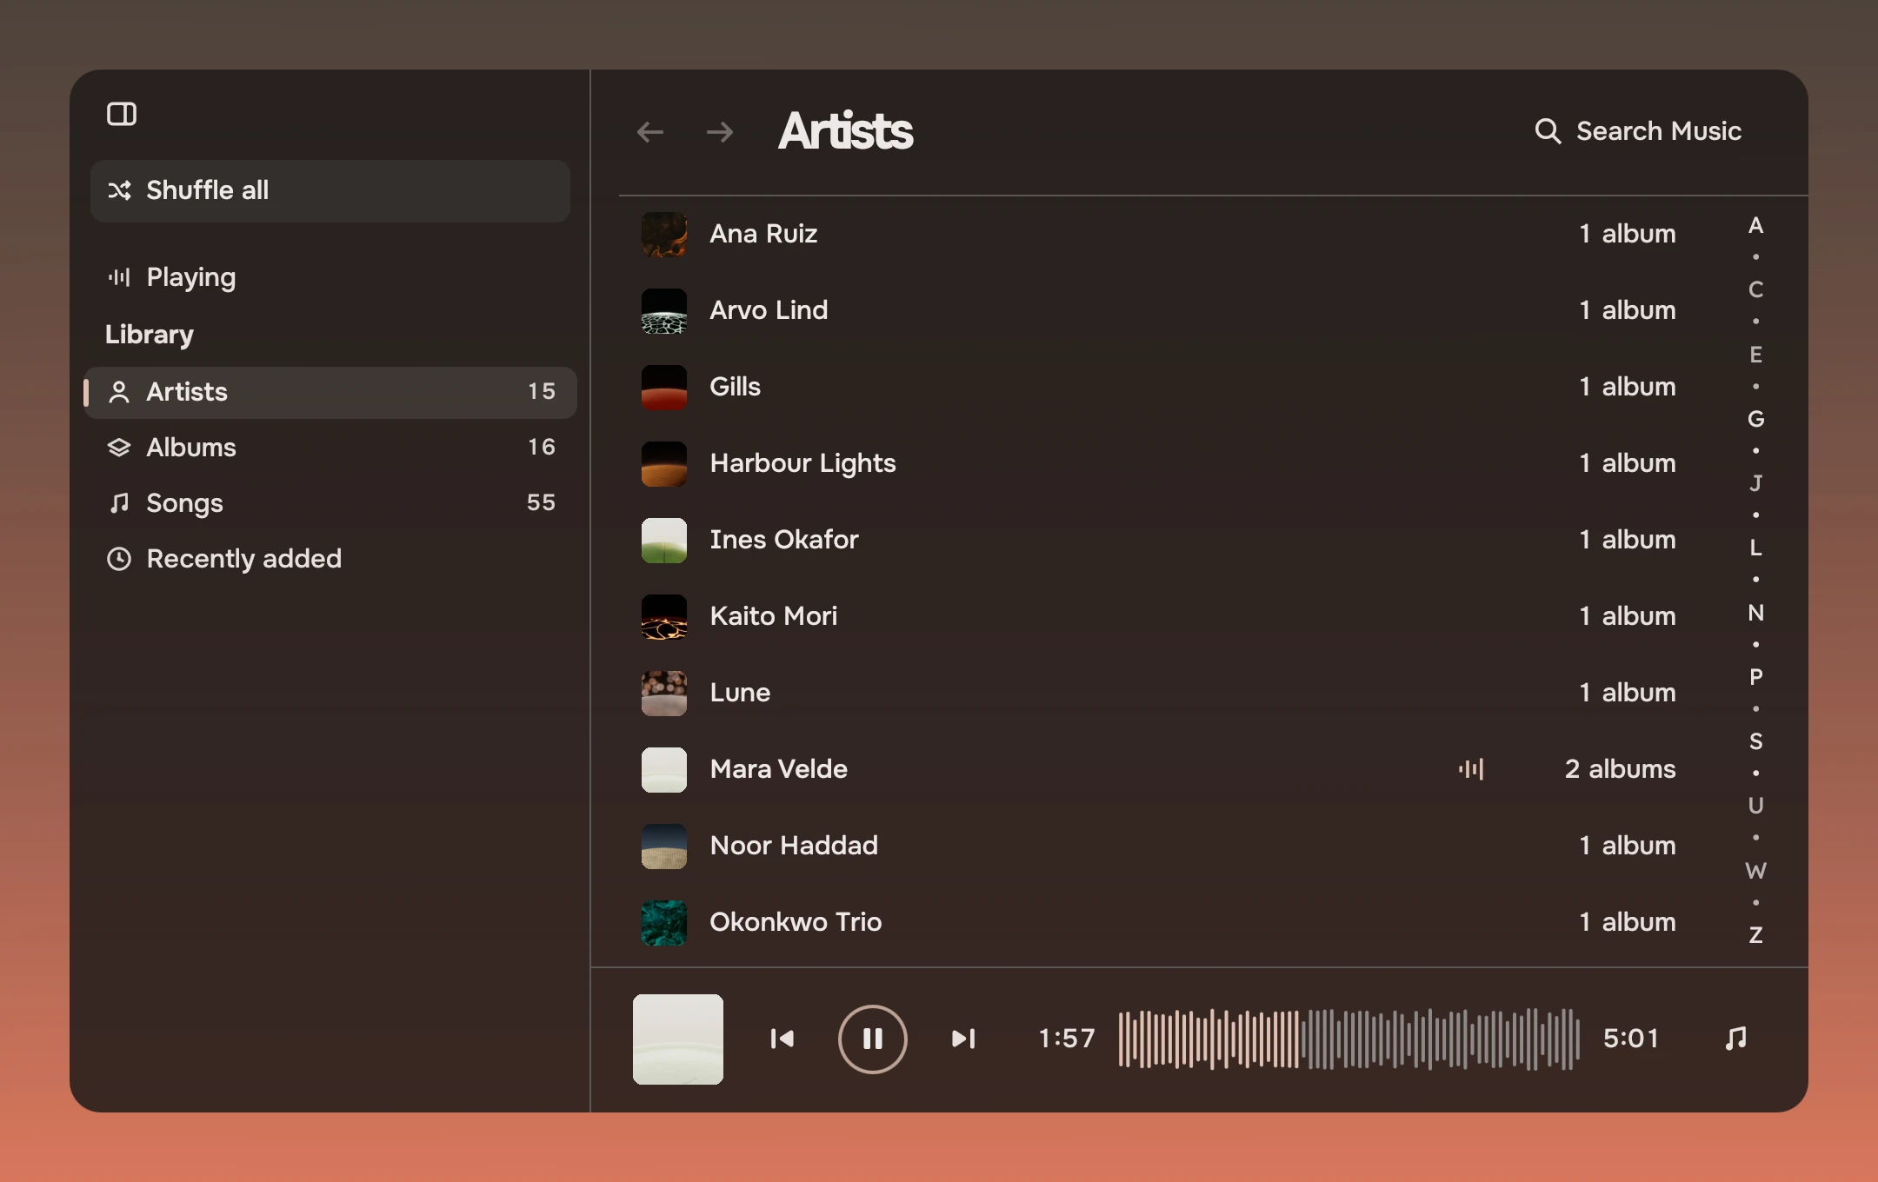Click the person icon beside Artists
Image resolution: width=1878 pixels, height=1182 pixels.
pyautogui.click(x=119, y=392)
